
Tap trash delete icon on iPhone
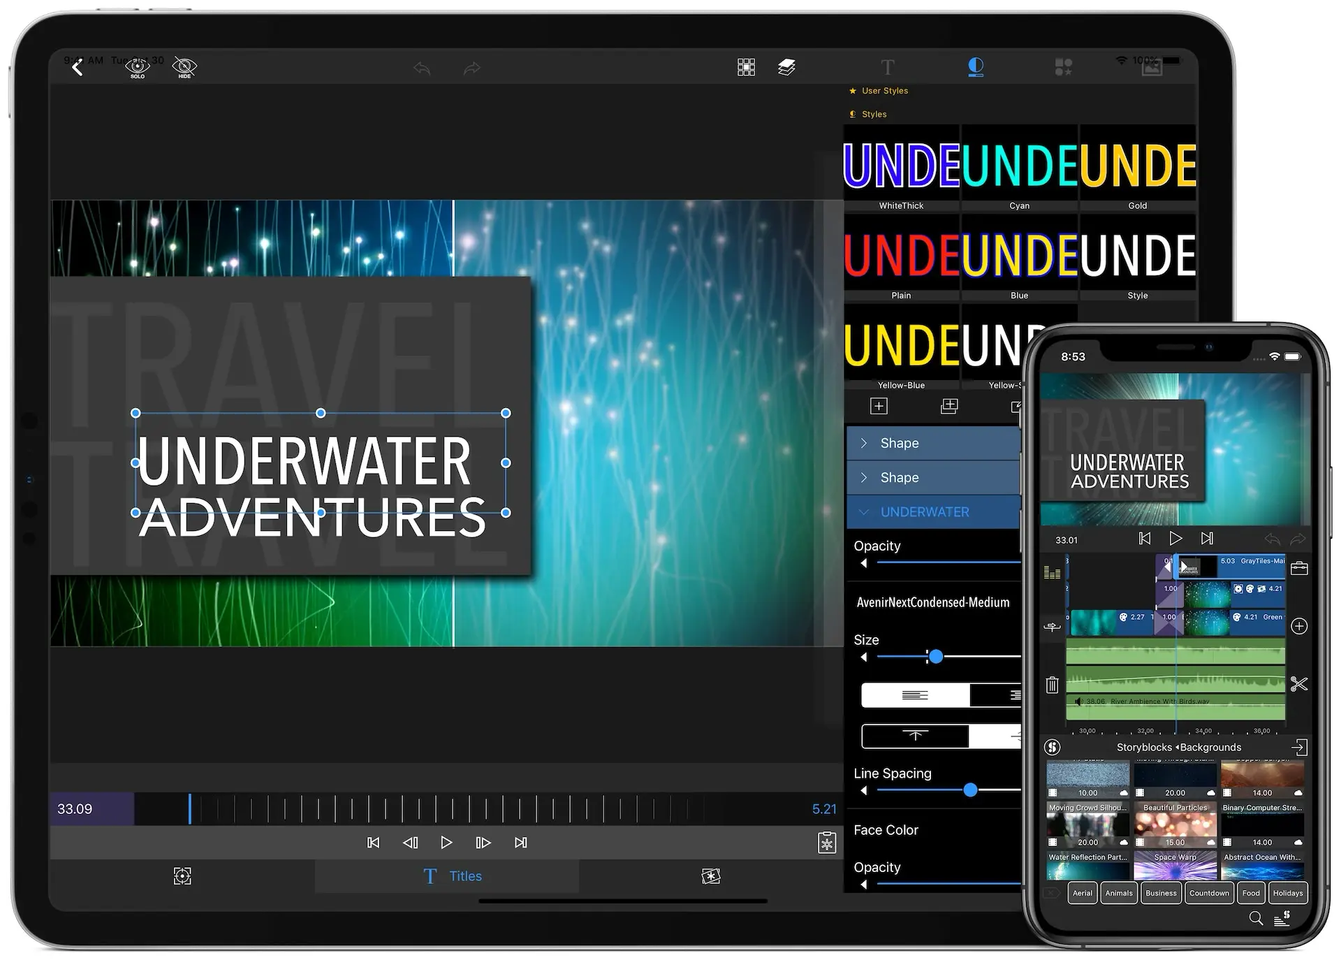(1052, 685)
